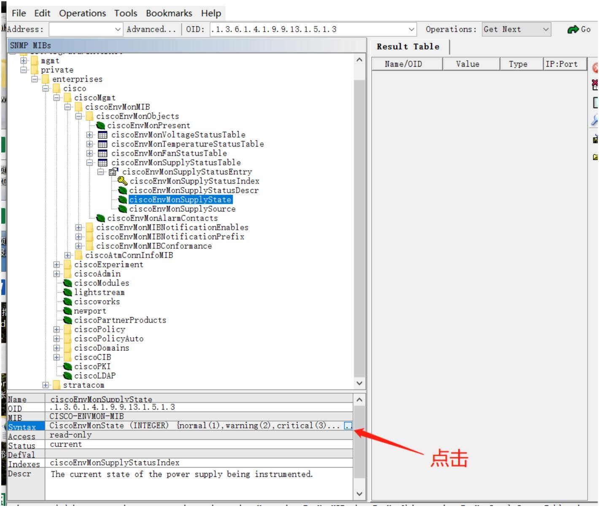Click the ciscoEnvMonVoltageStatusTable table icon
The width and height of the screenshot is (599, 508).
tap(103, 135)
